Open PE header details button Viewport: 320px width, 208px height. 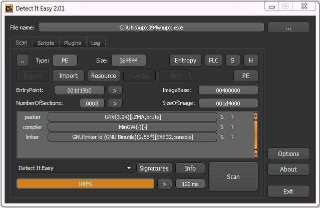pos(246,76)
